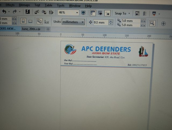The height and width of the screenshot is (130, 172).
Task: Expand the Redo history dropdown arrow
Action: tap(20, 12)
